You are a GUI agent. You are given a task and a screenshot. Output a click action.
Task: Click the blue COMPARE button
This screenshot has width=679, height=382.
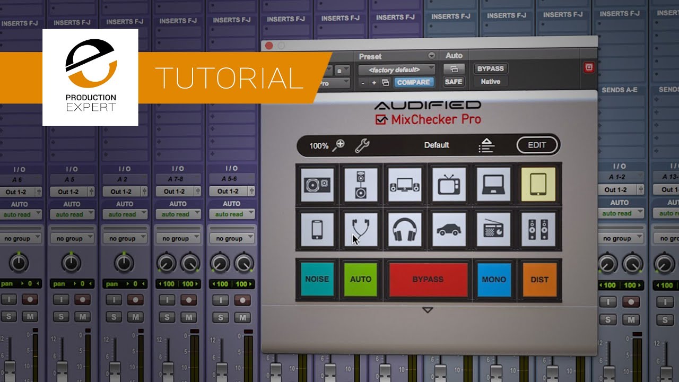413,82
